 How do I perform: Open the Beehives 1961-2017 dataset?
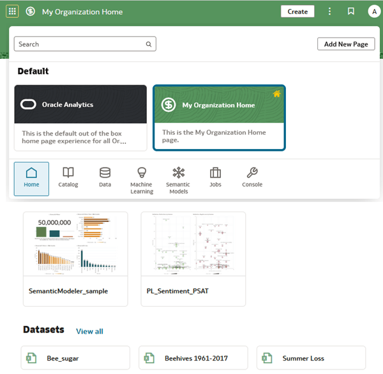pos(193,358)
